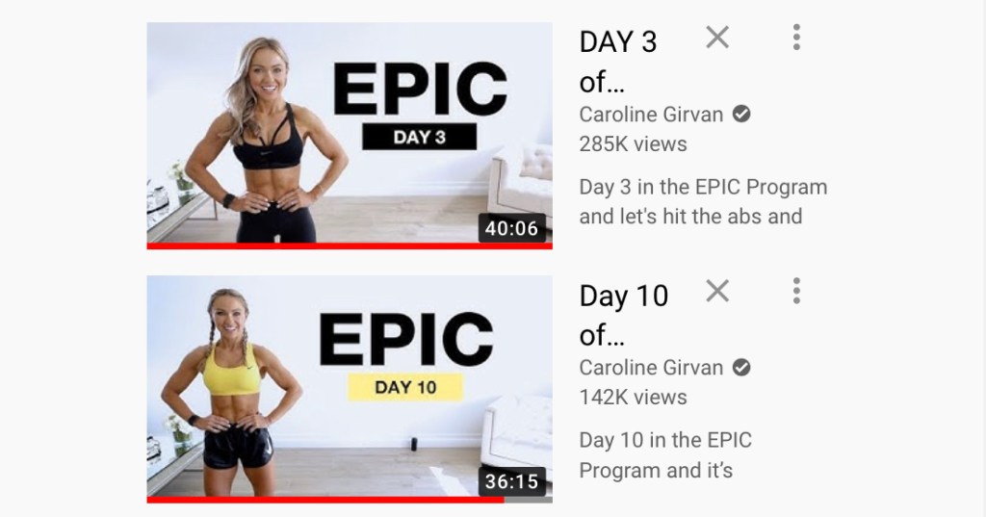Open the three-dot menu for the Day 10 video
986x517 pixels.
point(796,291)
